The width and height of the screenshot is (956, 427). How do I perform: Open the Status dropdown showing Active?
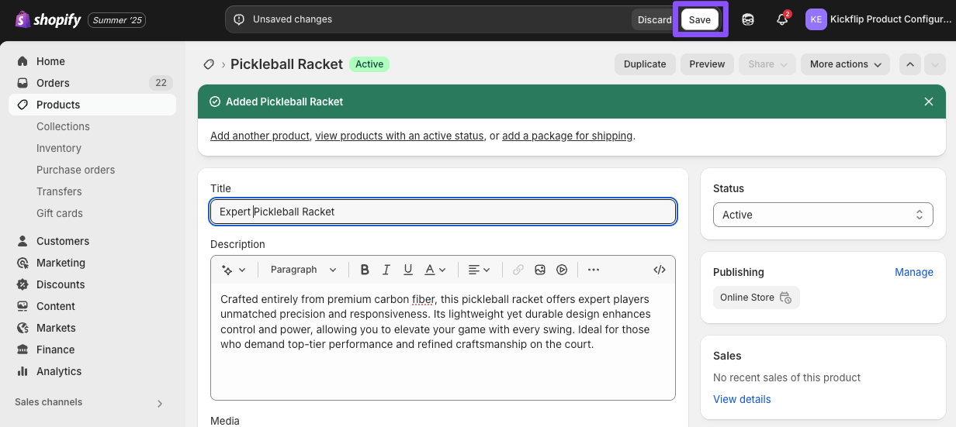coord(823,215)
